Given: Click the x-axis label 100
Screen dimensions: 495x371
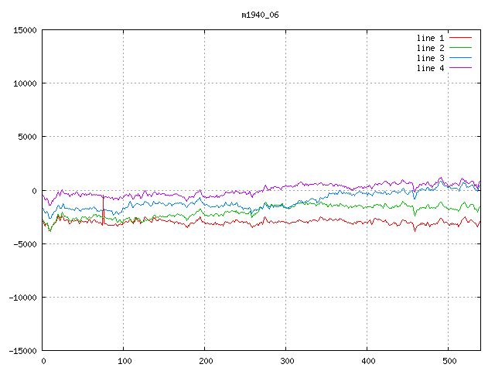Looking at the screenshot, I should click(125, 361).
